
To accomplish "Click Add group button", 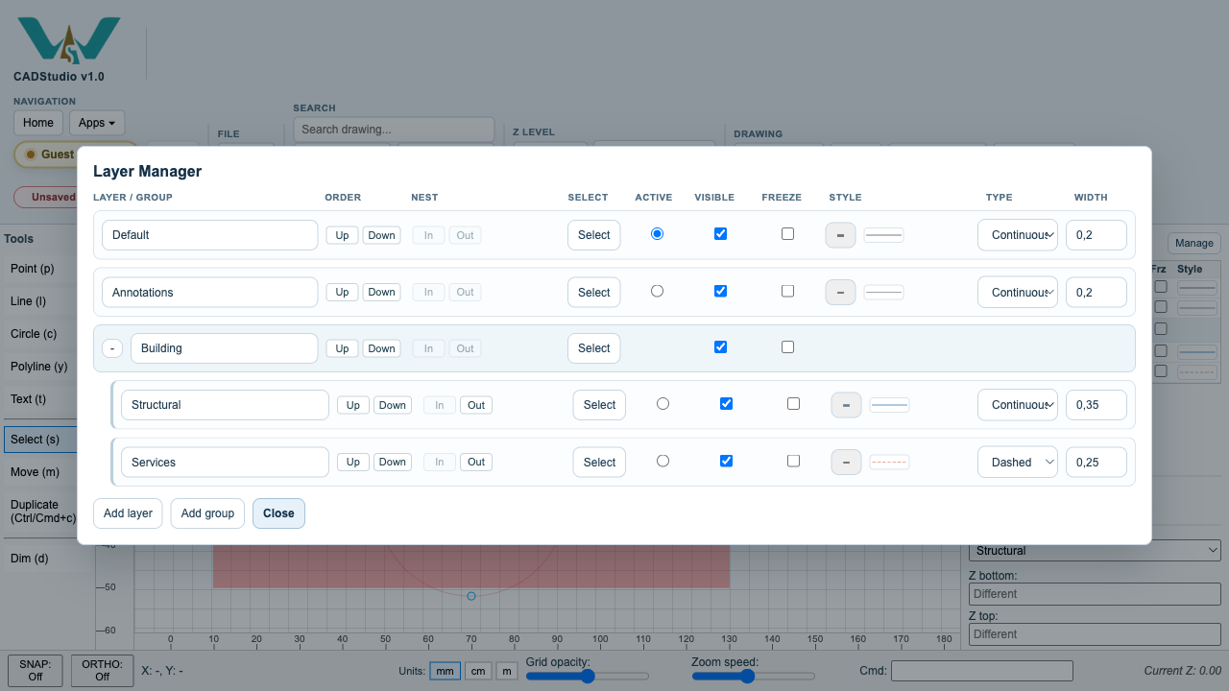I will pos(207,513).
